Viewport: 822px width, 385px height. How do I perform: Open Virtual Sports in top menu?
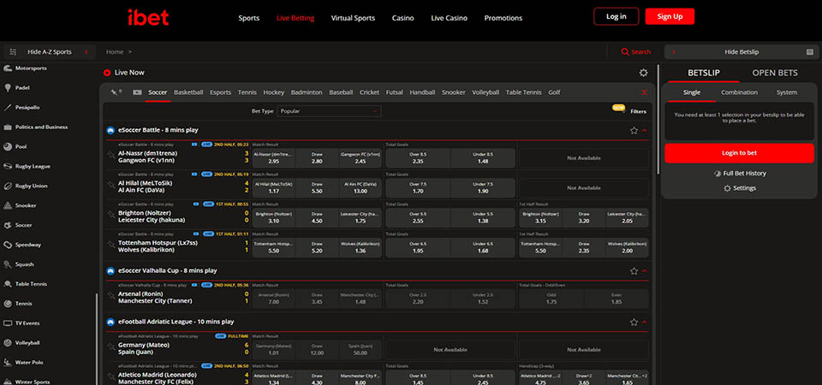(353, 18)
